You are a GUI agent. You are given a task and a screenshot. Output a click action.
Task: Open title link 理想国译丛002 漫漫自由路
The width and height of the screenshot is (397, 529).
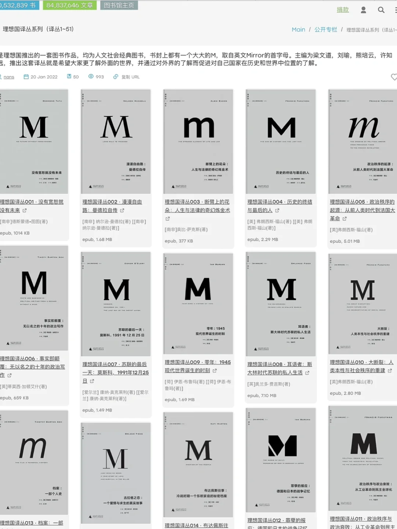click(112, 206)
